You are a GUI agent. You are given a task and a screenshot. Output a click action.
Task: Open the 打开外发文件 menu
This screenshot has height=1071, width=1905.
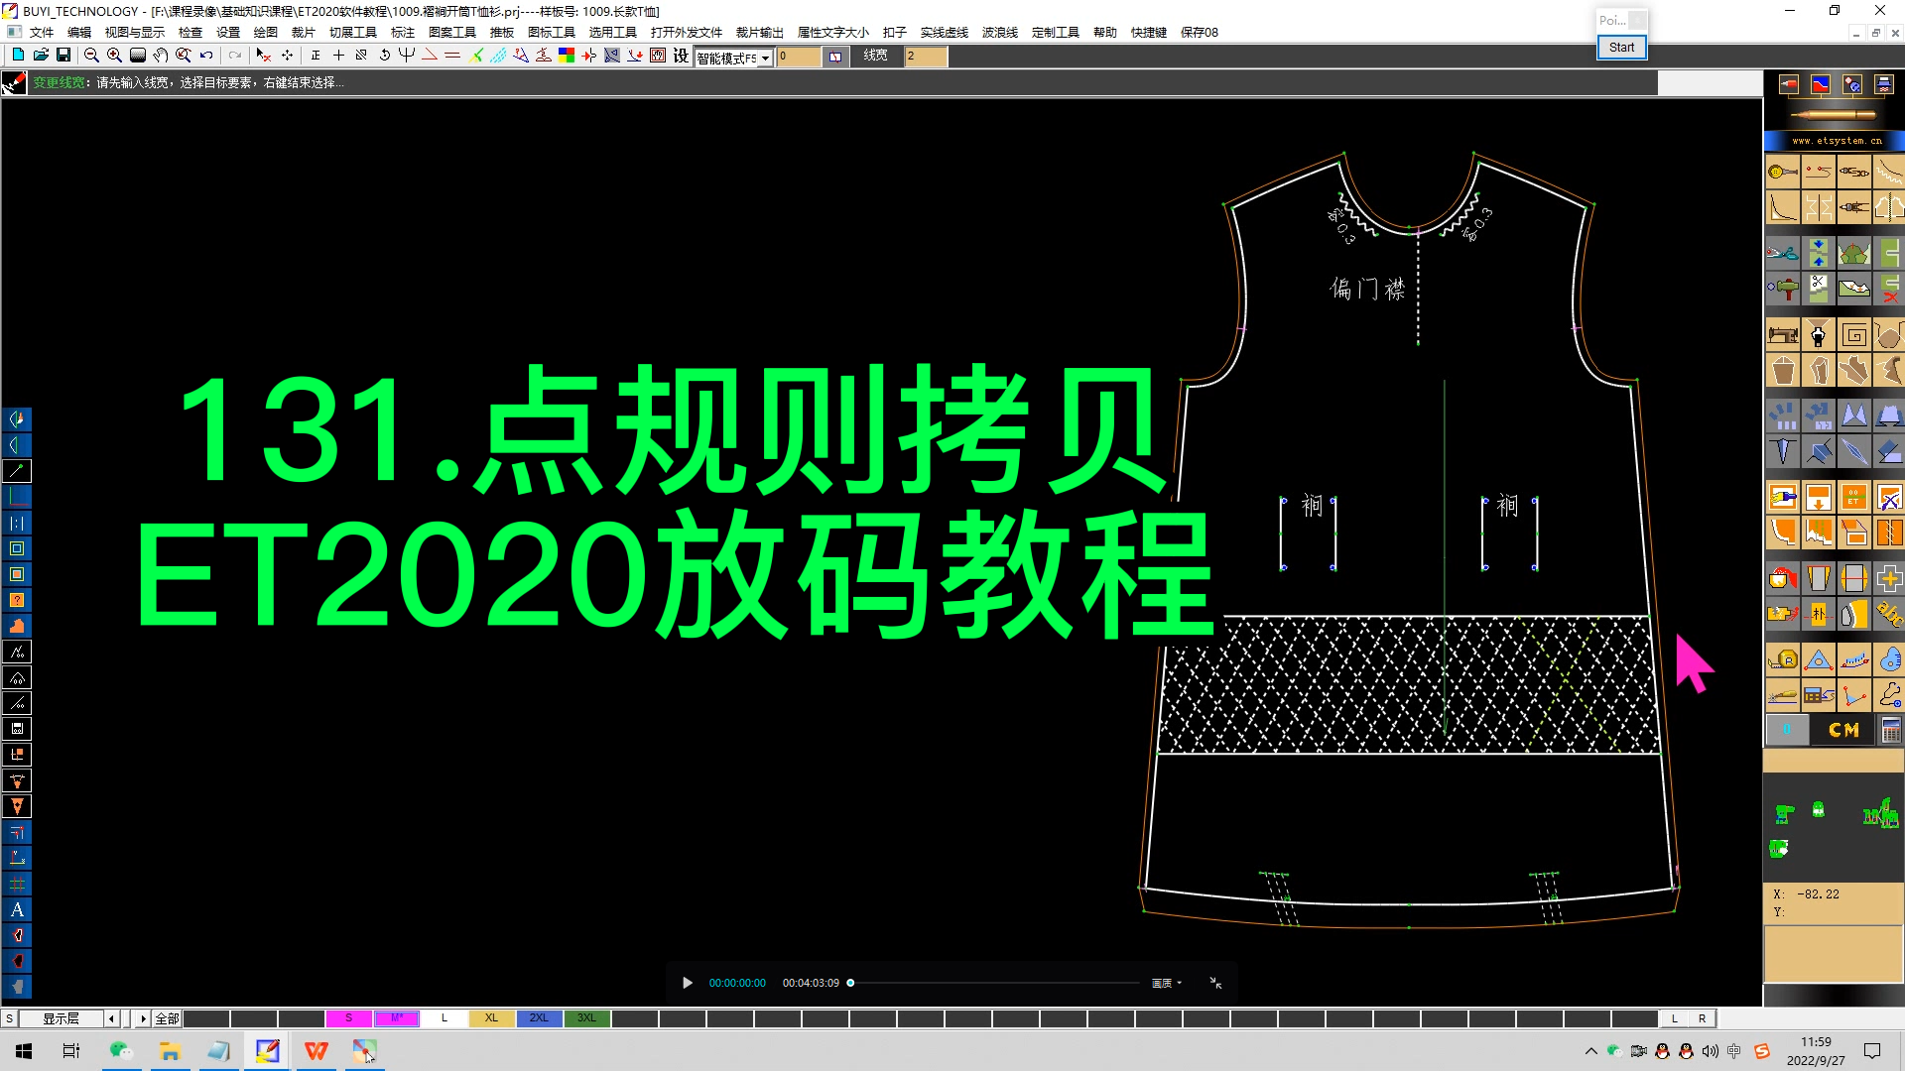[x=687, y=33]
